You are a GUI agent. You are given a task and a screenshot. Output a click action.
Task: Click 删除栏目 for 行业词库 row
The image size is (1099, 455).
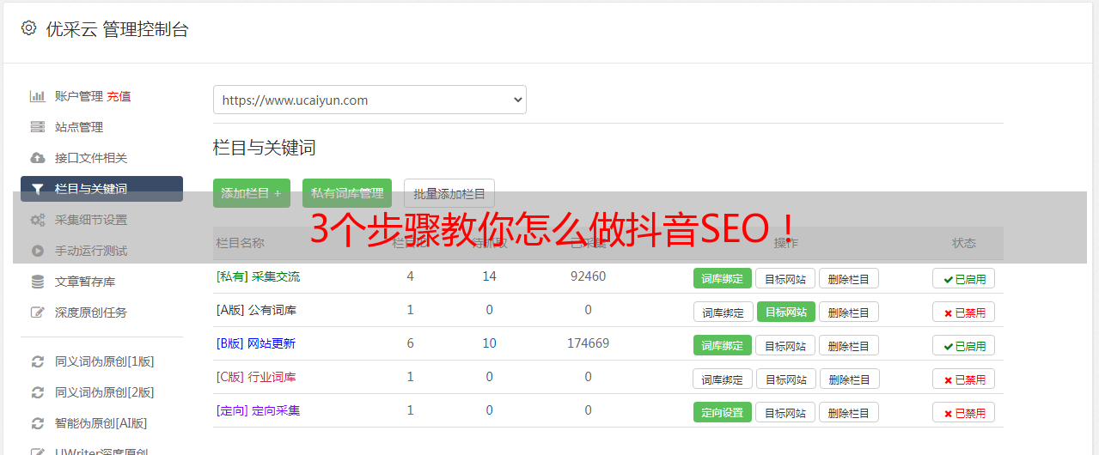click(x=850, y=379)
